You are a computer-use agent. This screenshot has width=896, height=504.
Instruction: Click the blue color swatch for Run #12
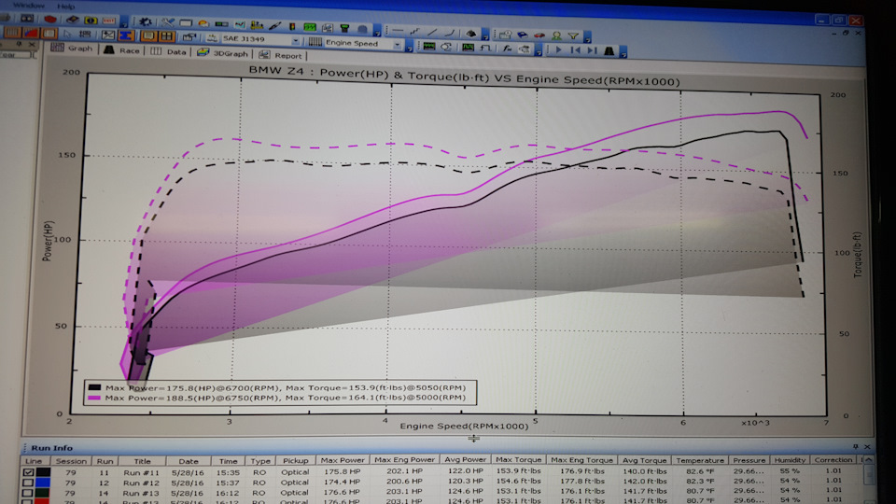[x=44, y=483]
